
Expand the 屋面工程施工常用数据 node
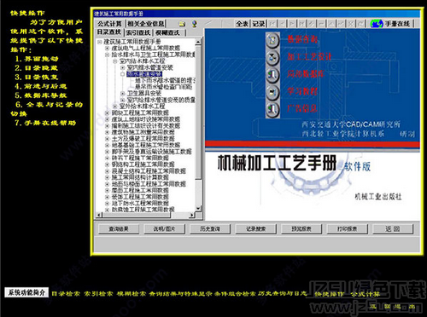point(108,190)
